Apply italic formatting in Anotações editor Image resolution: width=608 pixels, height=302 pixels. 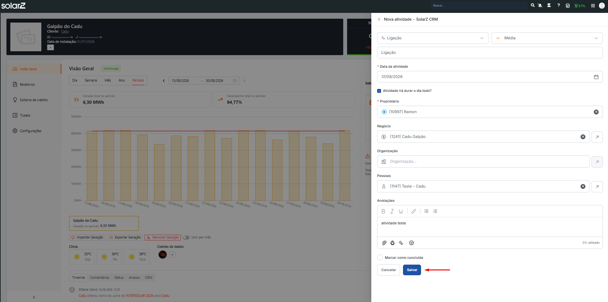click(x=392, y=211)
